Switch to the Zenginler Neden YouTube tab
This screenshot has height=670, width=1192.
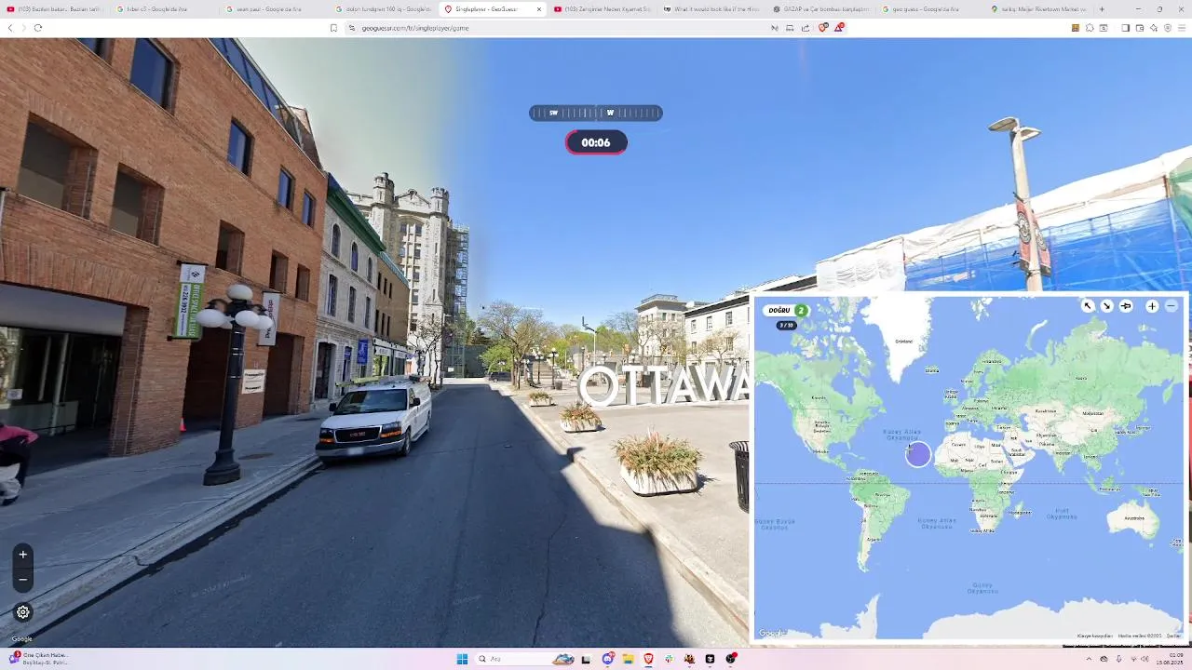[x=603, y=9]
